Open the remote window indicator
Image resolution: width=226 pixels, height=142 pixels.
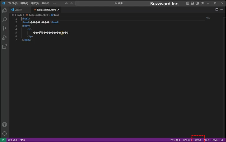click(x=3, y=140)
